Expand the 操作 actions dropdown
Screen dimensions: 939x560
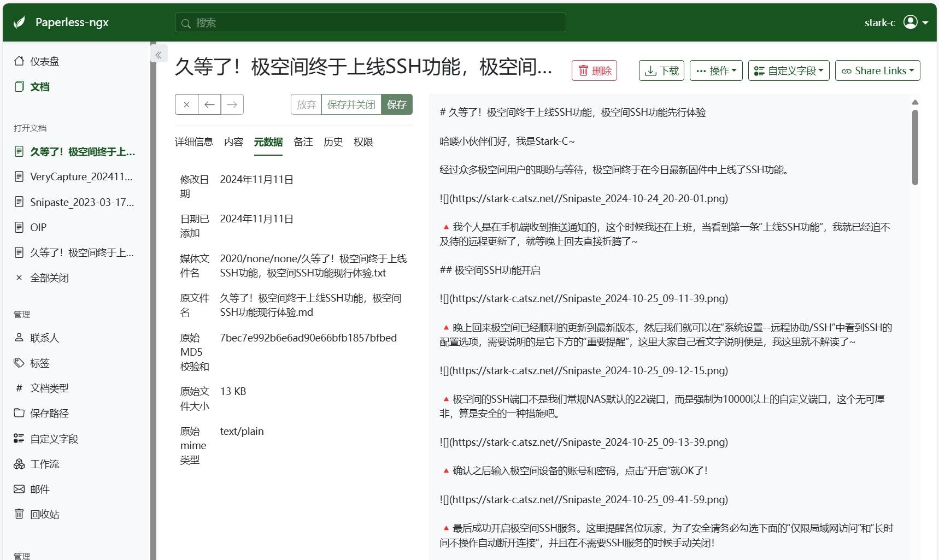[x=716, y=70]
